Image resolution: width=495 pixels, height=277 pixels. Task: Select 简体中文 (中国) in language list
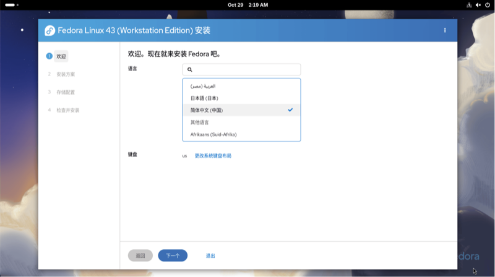click(x=241, y=110)
